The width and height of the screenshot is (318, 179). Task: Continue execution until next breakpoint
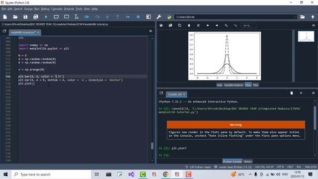tap(128, 17)
